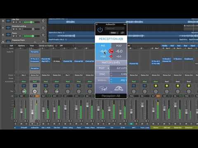Image resolution: width=198 pixels, height=148 pixels.
Task: Click the Piano track volume slider in header
Action: pos(31,36)
